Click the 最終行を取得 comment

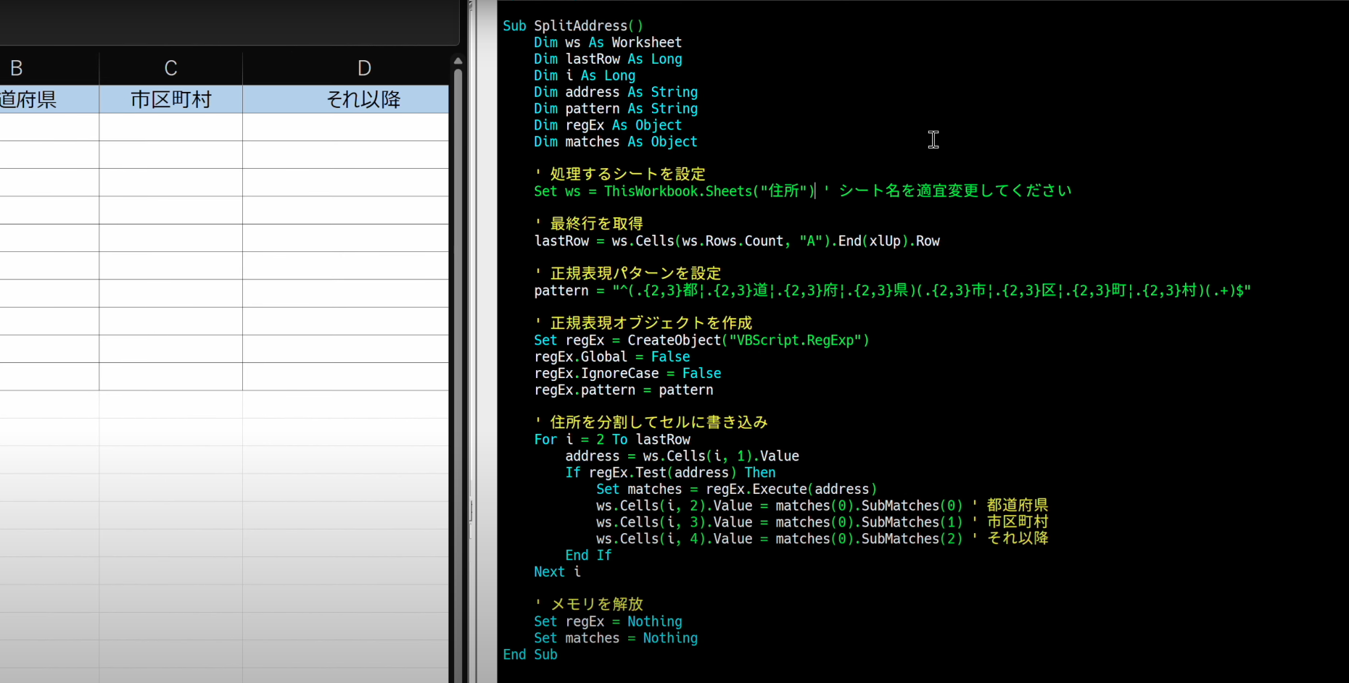click(x=589, y=224)
